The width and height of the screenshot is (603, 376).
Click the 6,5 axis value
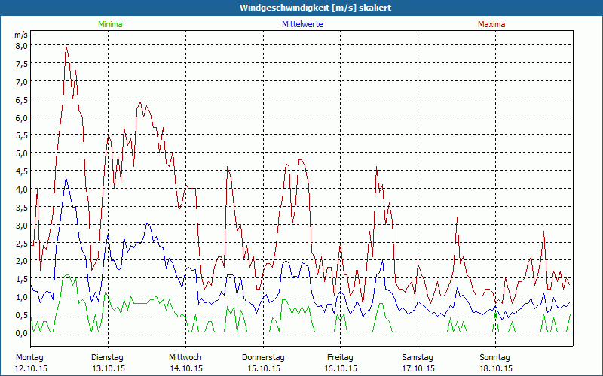[x=22, y=100]
